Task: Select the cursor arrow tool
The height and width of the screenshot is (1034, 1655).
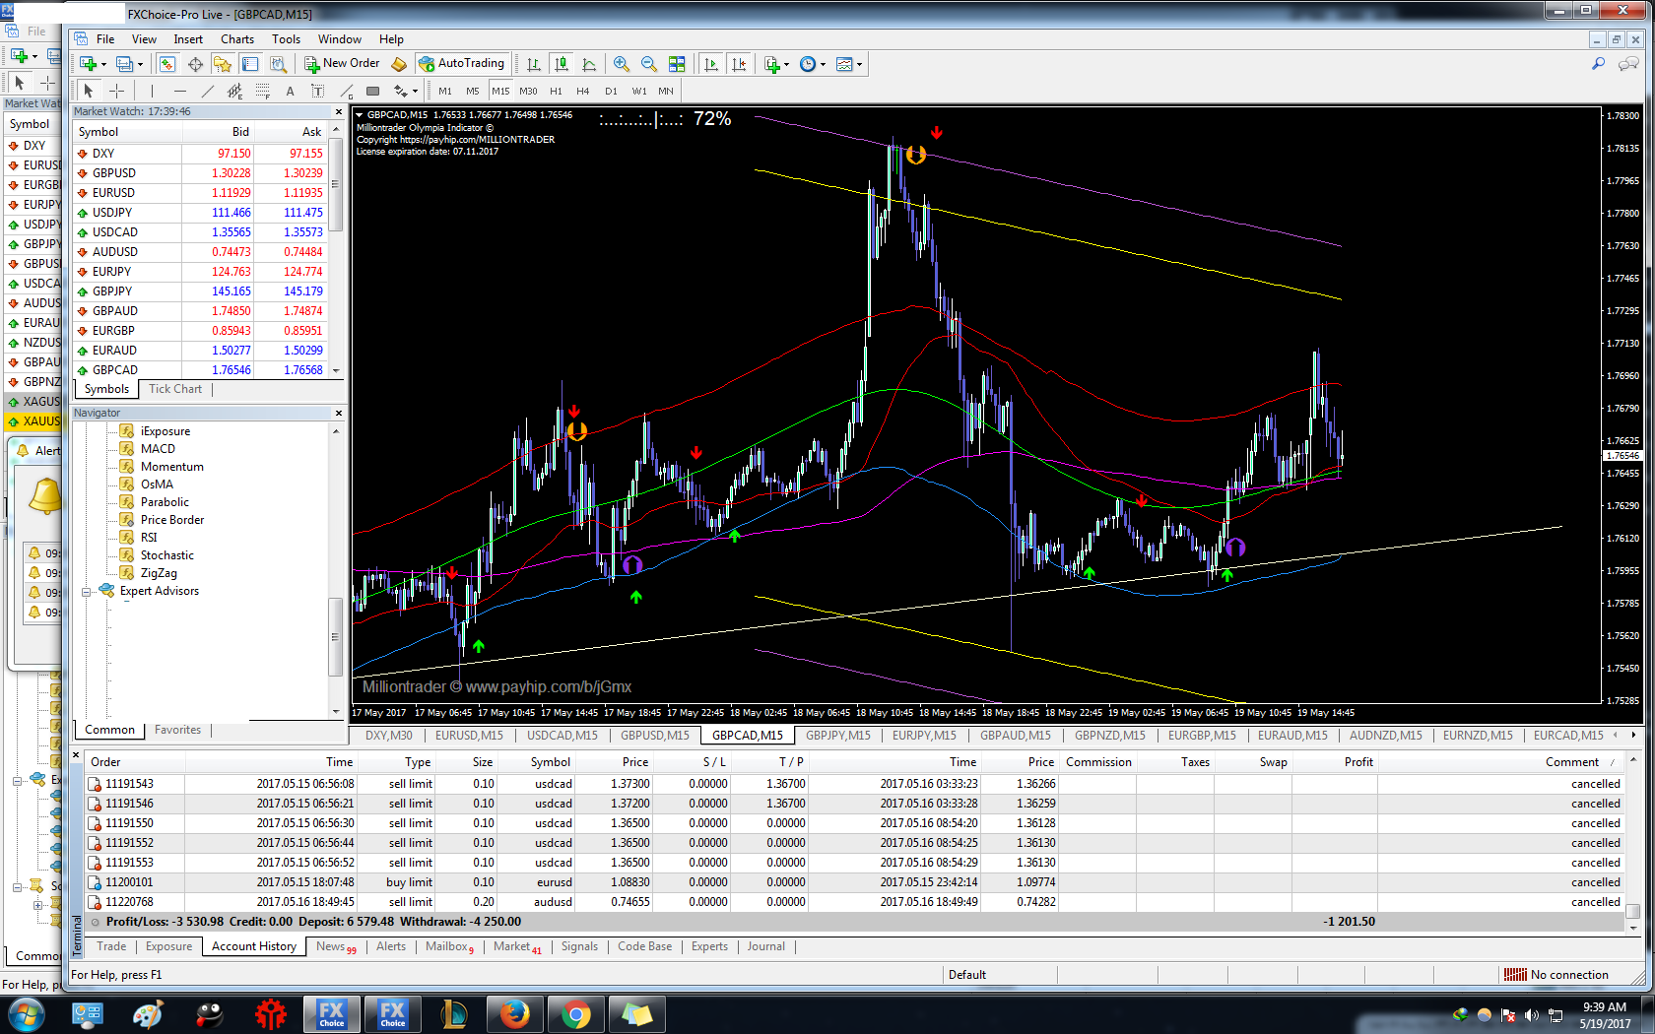Action: click(x=88, y=91)
